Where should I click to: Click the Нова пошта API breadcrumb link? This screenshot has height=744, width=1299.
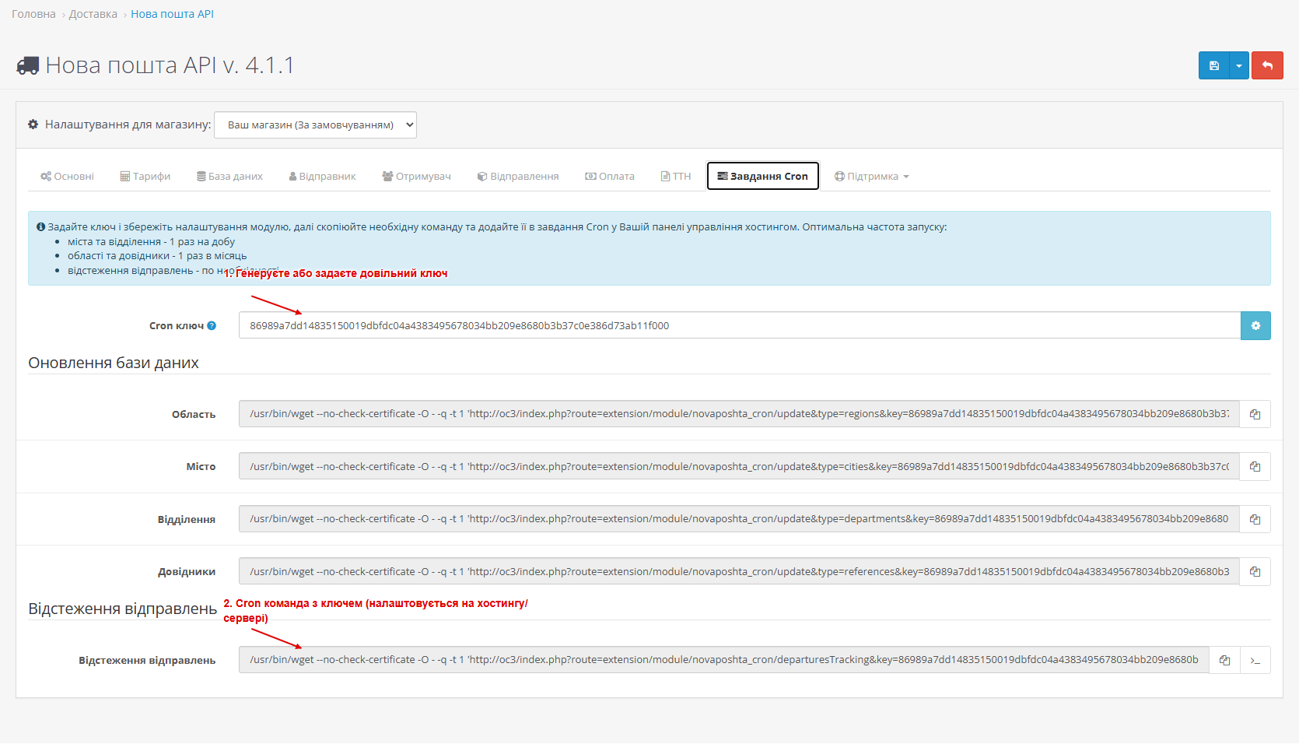(x=172, y=14)
